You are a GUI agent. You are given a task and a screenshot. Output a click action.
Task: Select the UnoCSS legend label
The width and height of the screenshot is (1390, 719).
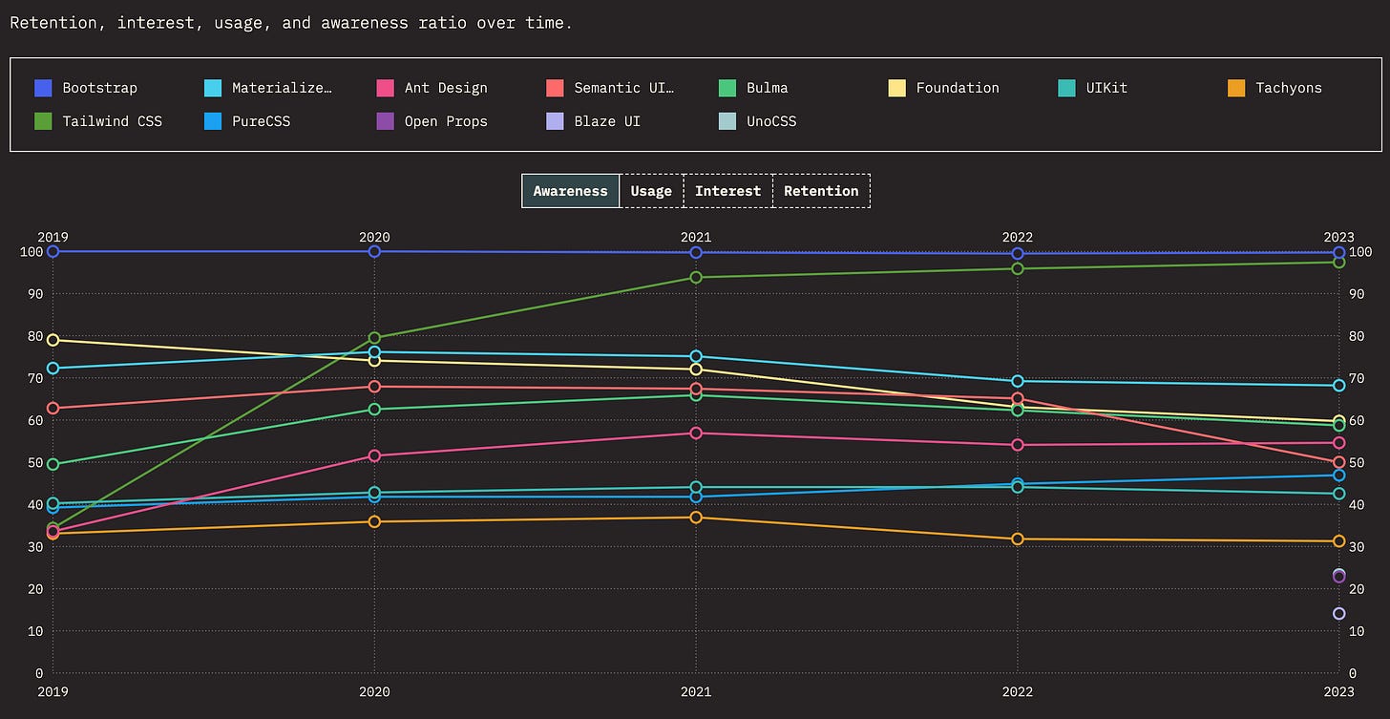[x=770, y=121]
